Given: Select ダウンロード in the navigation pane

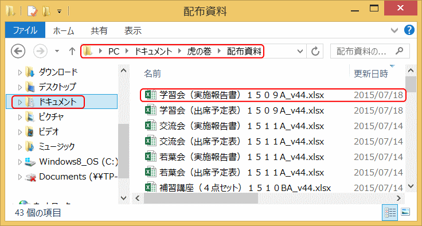Looking at the screenshot, I should coord(58,72).
